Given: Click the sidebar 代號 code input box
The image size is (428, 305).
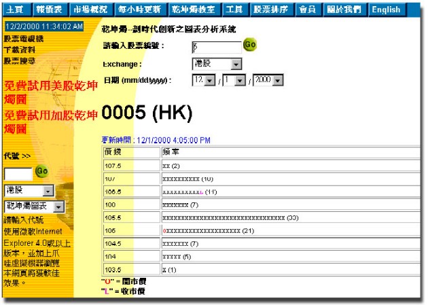Looking at the screenshot, I should (18, 174).
